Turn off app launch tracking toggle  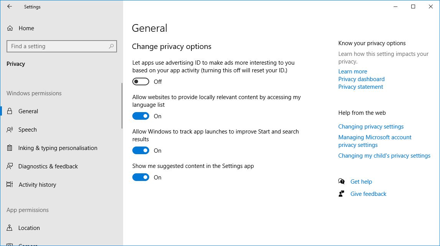click(x=140, y=150)
